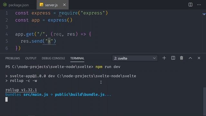The width and height of the screenshot is (206, 116).
Task: Click the word 'require' on line 1
Action: (x=68, y=13)
